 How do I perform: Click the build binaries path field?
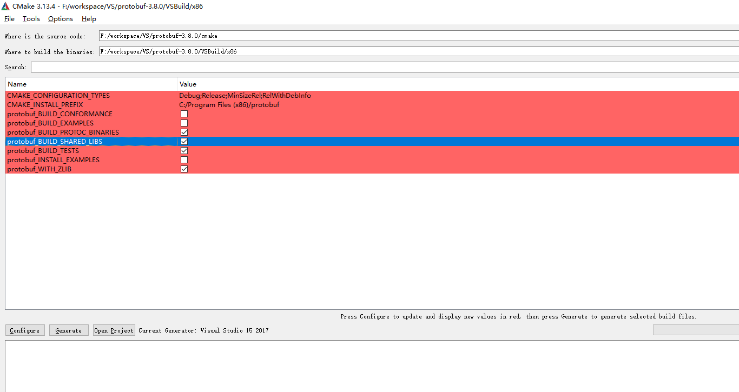pyautogui.click(x=419, y=51)
